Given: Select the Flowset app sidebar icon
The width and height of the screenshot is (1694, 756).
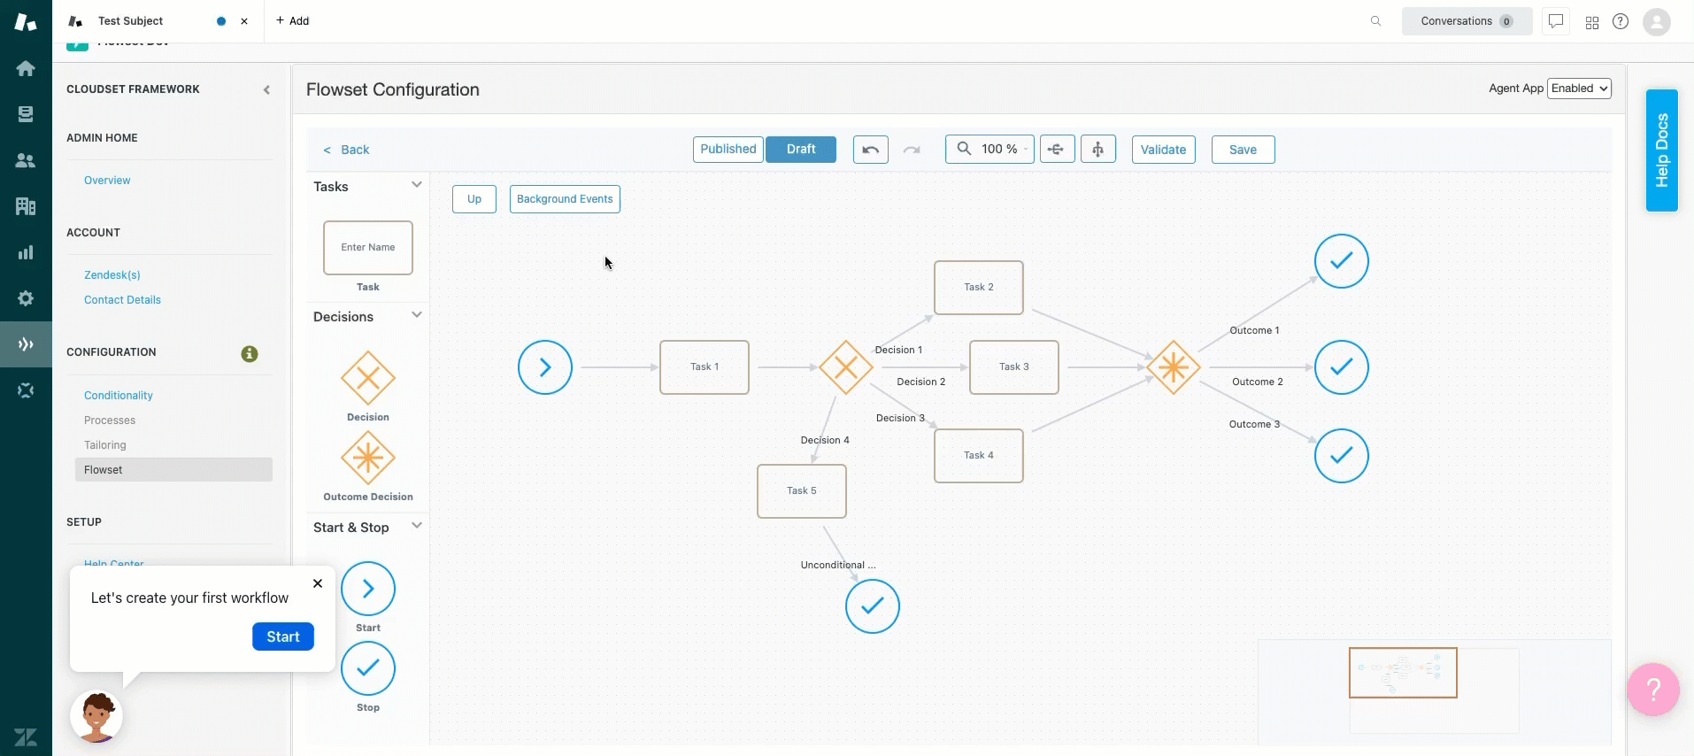Looking at the screenshot, I should click(x=26, y=344).
